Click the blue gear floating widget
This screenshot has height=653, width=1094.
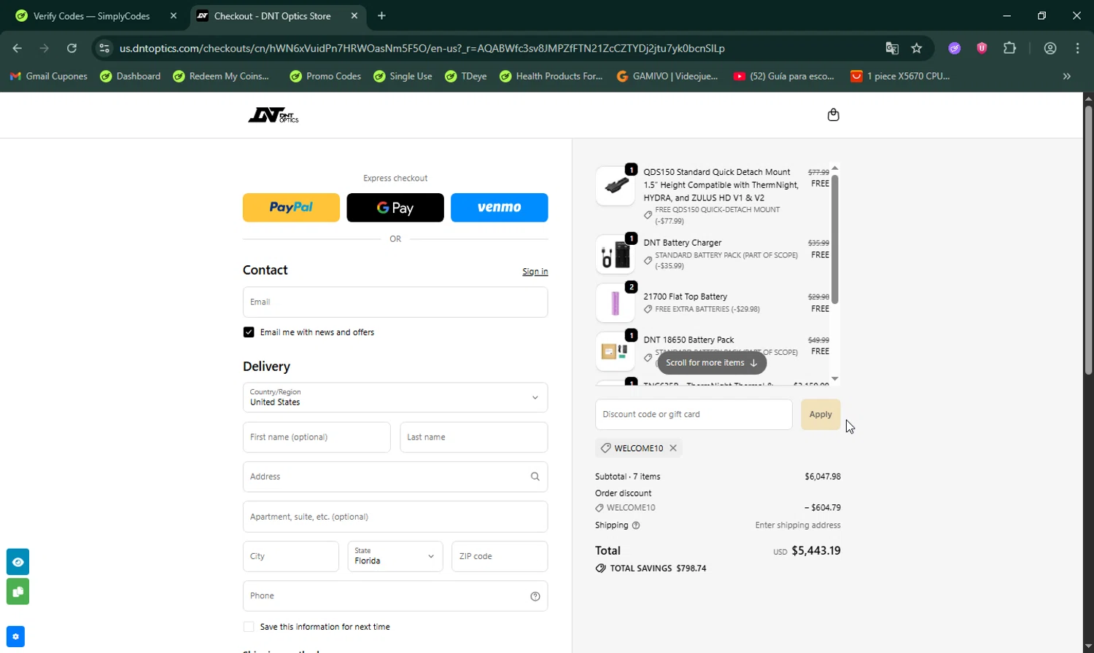15,636
